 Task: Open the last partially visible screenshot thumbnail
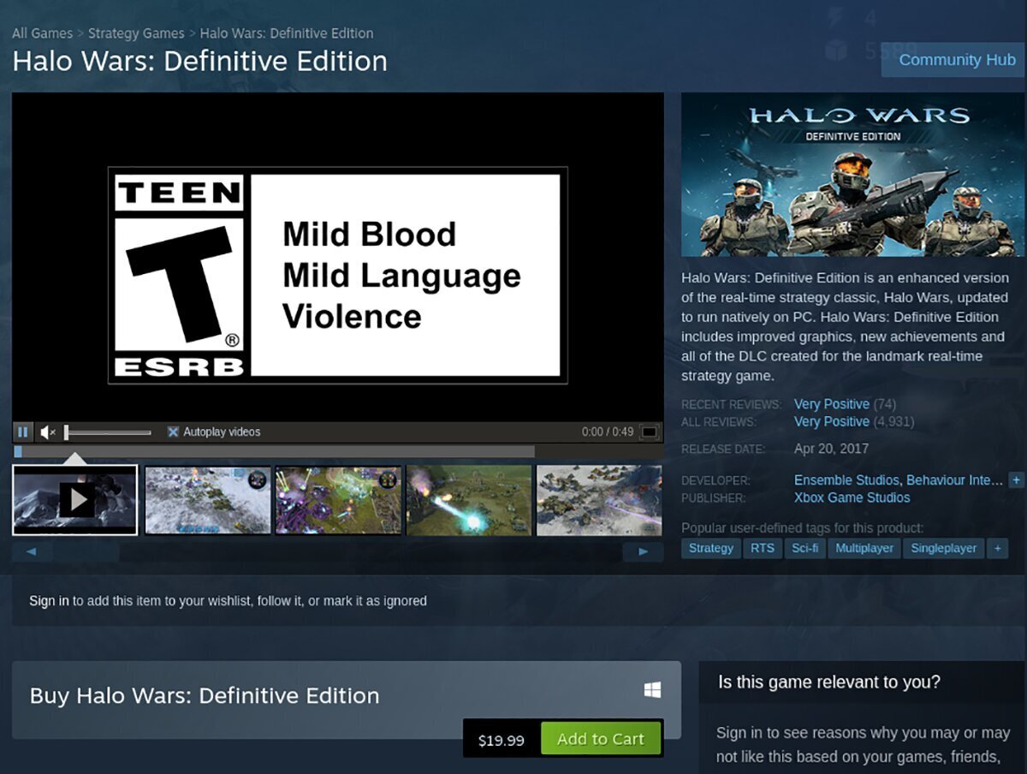(x=599, y=500)
